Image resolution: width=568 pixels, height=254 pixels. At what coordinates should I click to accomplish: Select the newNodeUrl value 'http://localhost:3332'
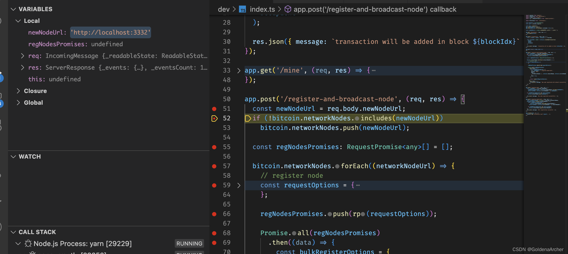pyautogui.click(x=111, y=32)
